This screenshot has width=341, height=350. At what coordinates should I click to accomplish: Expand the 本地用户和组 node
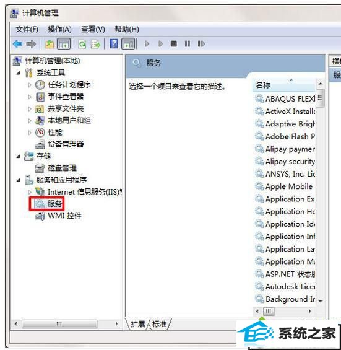pyautogui.click(x=30, y=121)
